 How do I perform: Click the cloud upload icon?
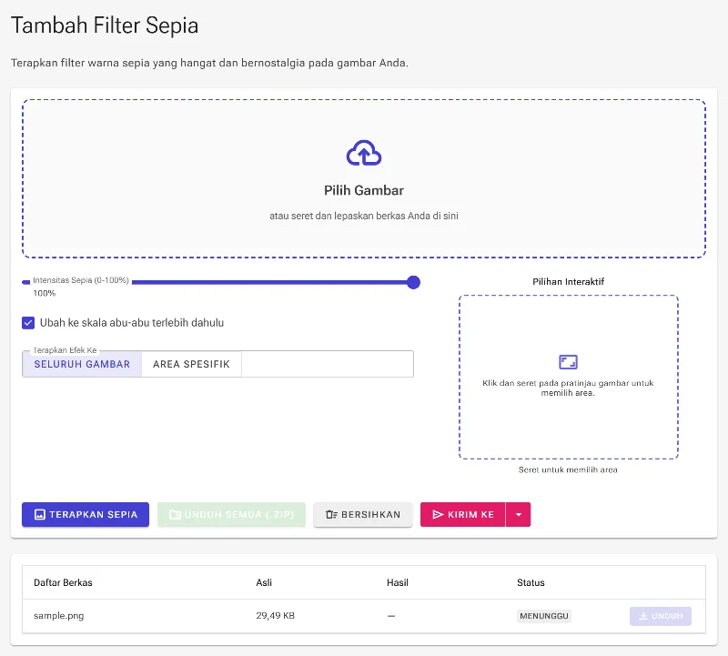coord(364,153)
